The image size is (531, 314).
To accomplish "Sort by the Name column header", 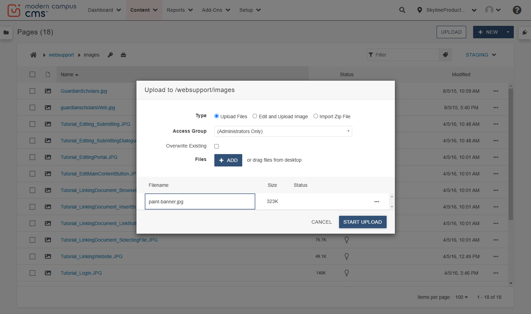I will point(69,74).
